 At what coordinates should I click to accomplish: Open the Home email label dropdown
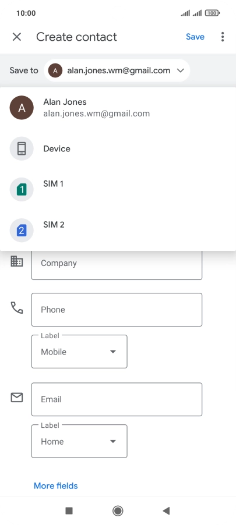(79, 441)
